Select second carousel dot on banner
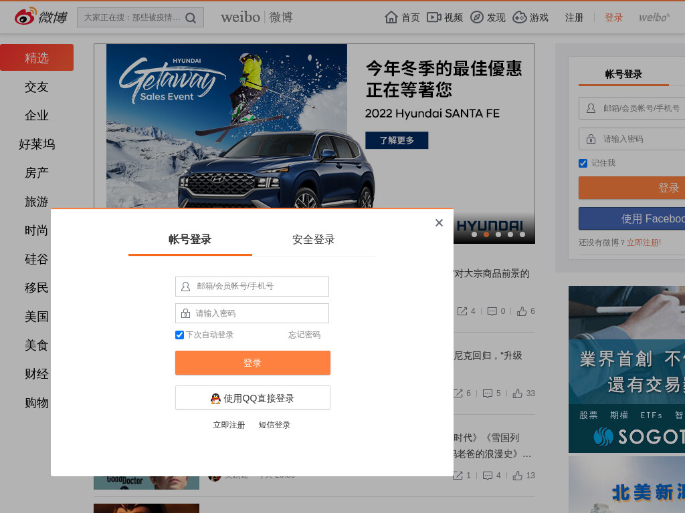Screen dimensions: 685x513 tap(486, 234)
